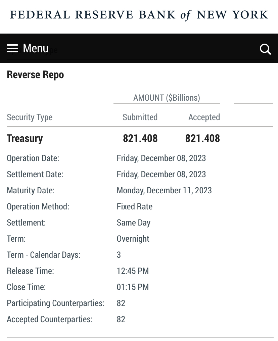The height and width of the screenshot is (341, 278).
Task: Open the Federal Reserve Bank of New York logo
Action: [x=139, y=15]
